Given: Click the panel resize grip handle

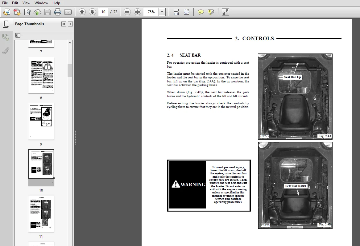Looking at the screenshot, I should click(x=75, y=137).
